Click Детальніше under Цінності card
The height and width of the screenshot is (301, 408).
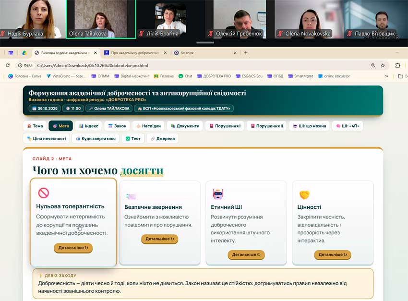point(333,254)
